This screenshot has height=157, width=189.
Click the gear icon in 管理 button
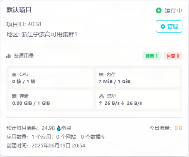point(163,26)
